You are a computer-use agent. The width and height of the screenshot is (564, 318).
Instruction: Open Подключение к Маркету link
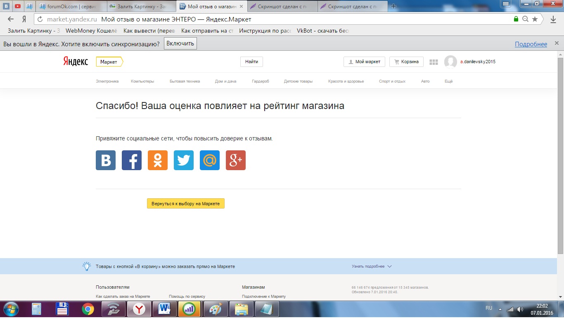(264, 297)
